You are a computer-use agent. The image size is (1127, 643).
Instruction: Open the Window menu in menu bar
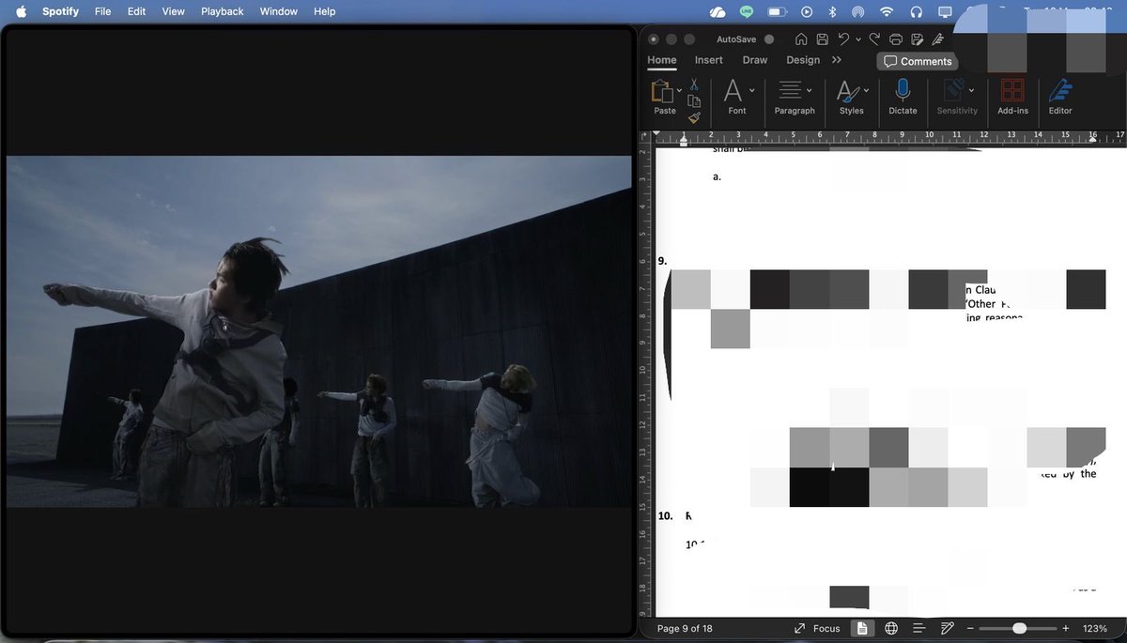coord(278,11)
